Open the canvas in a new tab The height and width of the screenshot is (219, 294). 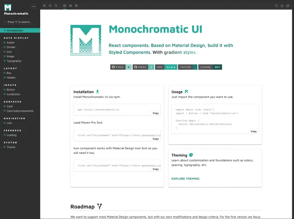pyautogui.click(x=282, y=6)
